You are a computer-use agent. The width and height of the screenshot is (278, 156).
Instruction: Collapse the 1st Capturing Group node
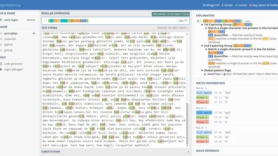point(202,25)
